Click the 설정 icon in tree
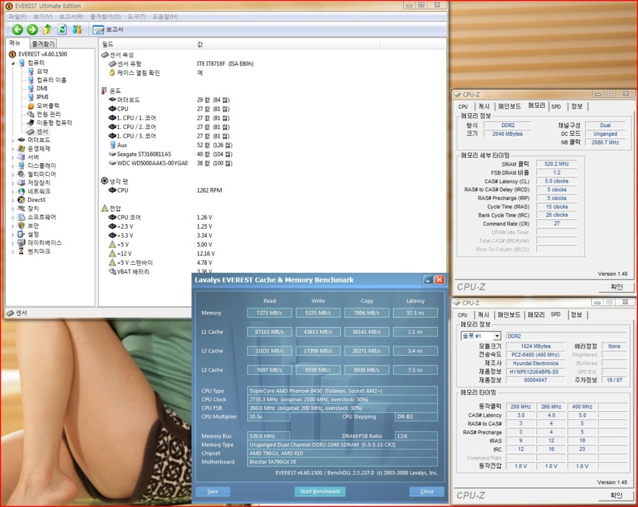The image size is (638, 507). [x=22, y=234]
